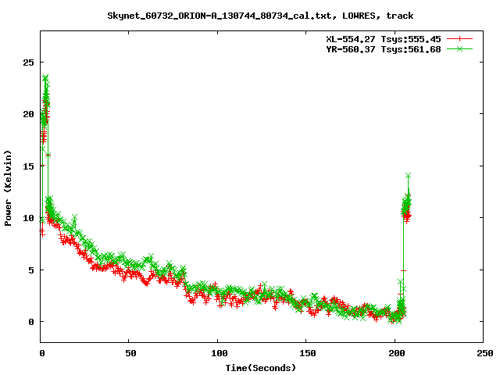Viewport: 500px width, 375px height.
Task: Click y-axis tick label 20
Action: pos(28,114)
